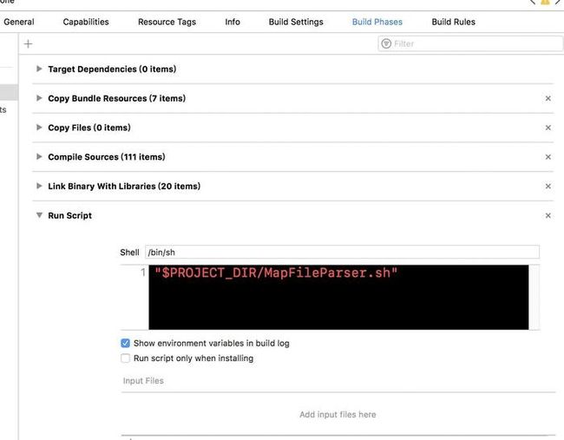This screenshot has height=440, width=564.
Task: Delete the Copy Bundle Resources phase
Action: point(548,99)
